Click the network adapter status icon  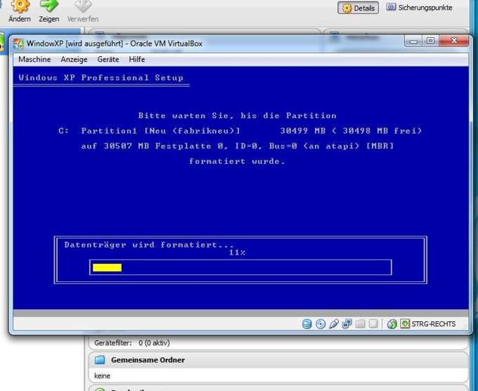tap(347, 323)
